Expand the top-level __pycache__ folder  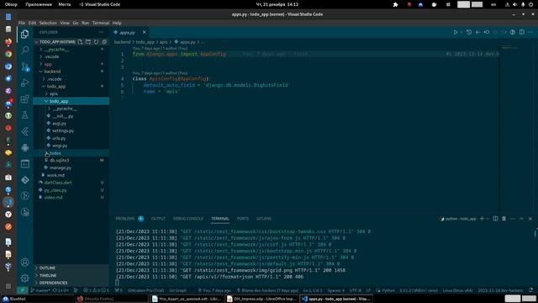coord(41,50)
